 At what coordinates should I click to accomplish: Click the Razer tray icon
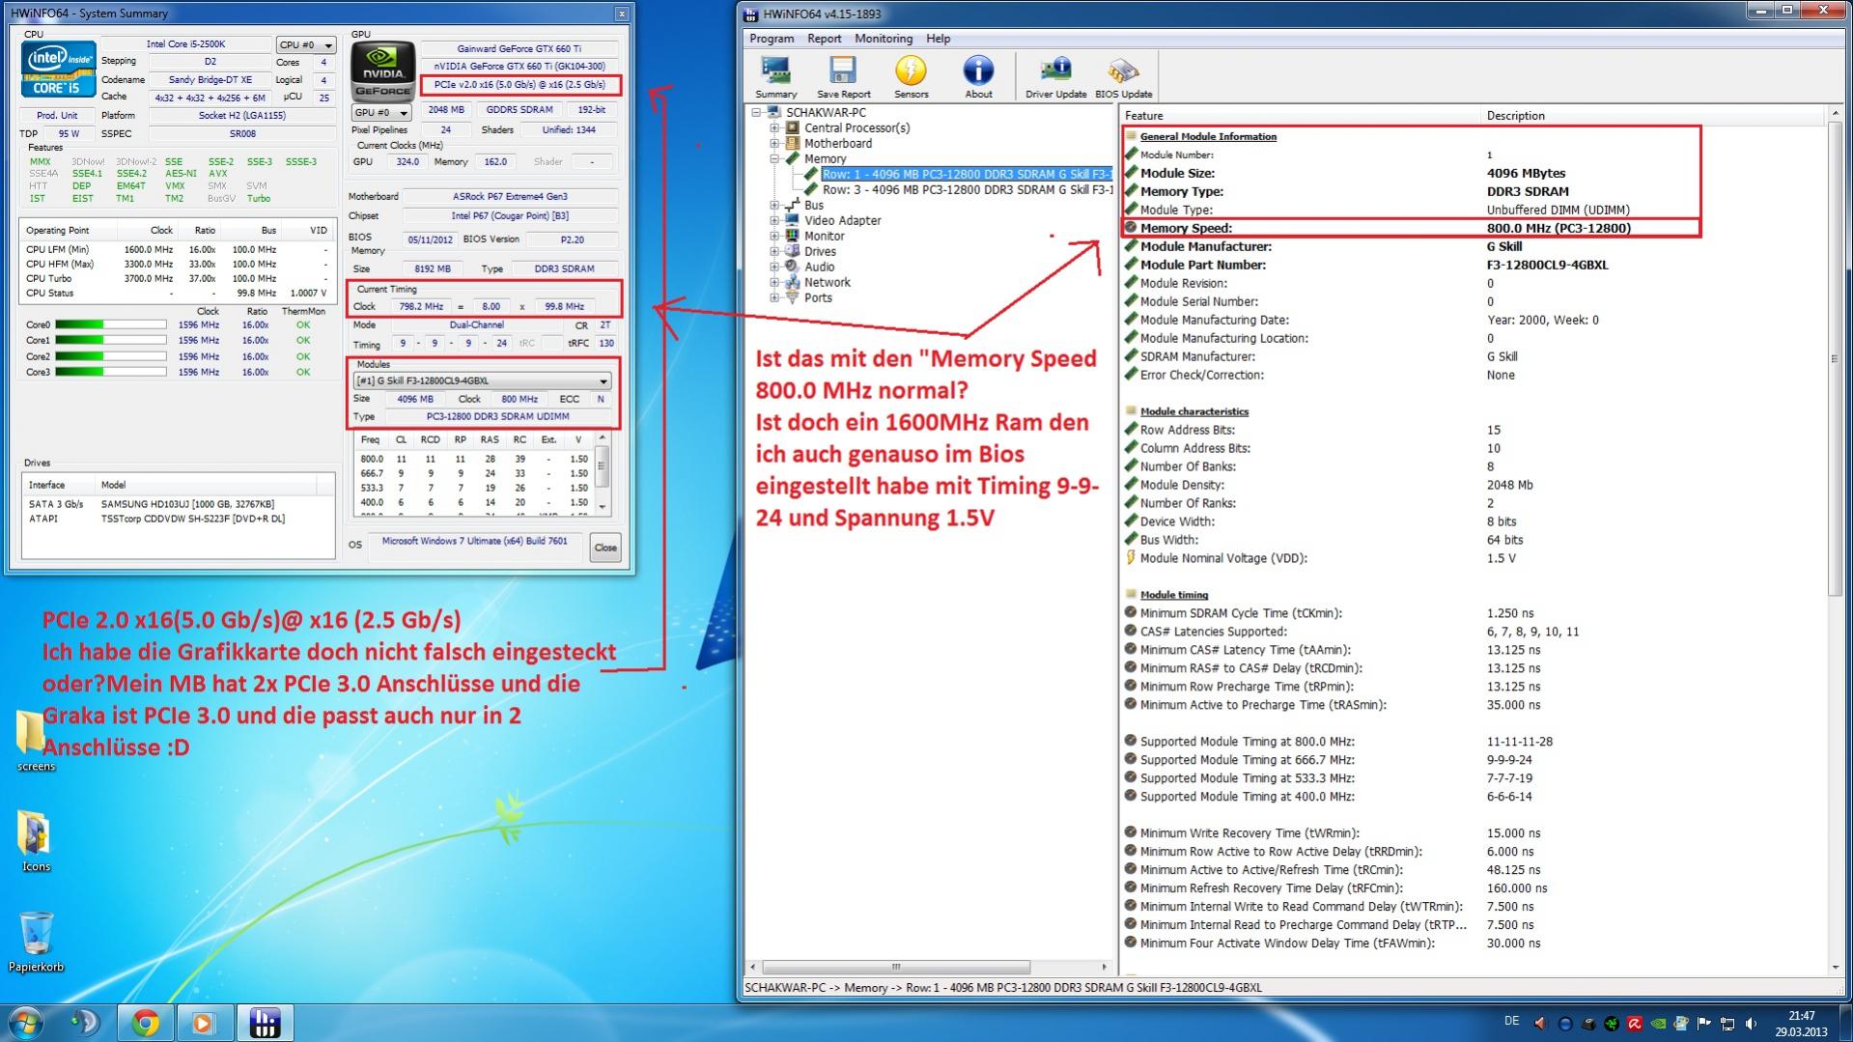pyautogui.click(x=1612, y=1024)
